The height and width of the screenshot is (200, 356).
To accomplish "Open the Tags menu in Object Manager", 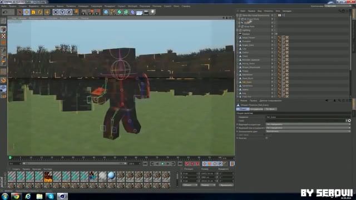I will 278,11.
